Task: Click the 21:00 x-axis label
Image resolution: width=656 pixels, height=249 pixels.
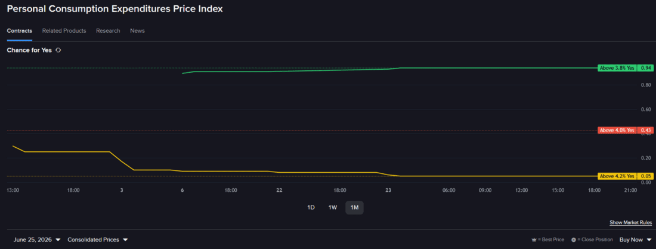Action: pos(630,190)
